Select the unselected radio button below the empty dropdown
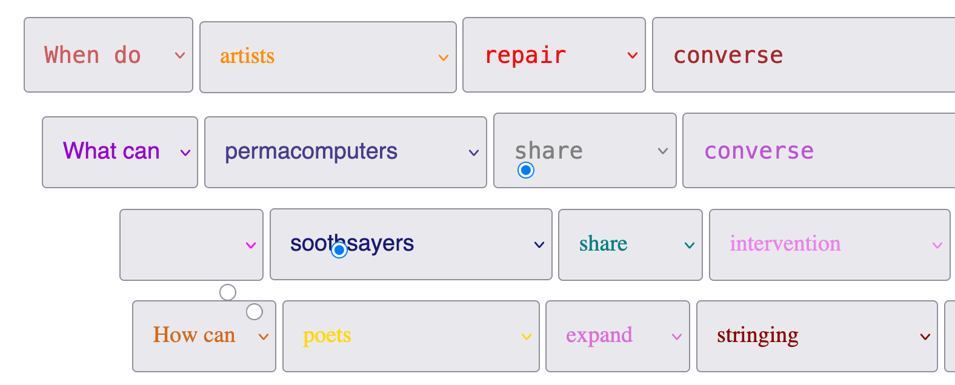 (228, 292)
